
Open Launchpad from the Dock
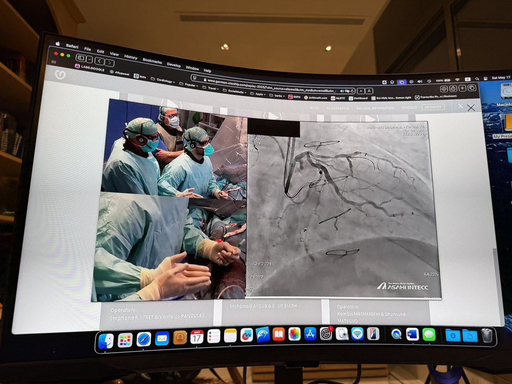[x=125, y=340]
